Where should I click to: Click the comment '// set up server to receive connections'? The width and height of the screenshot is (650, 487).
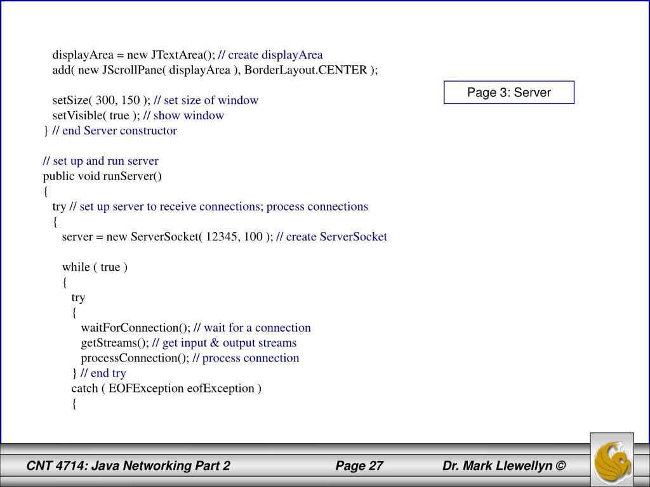point(166,206)
